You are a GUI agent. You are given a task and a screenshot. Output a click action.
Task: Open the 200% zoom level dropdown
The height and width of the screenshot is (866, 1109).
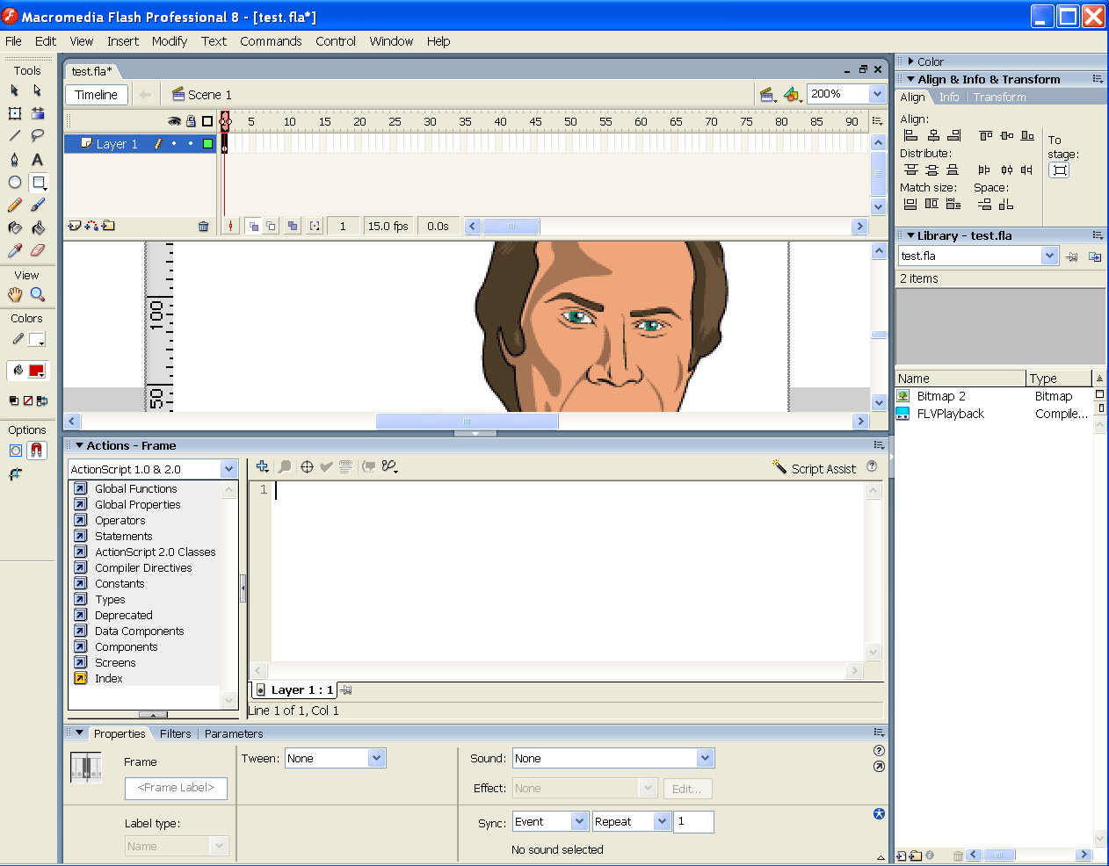click(x=874, y=93)
